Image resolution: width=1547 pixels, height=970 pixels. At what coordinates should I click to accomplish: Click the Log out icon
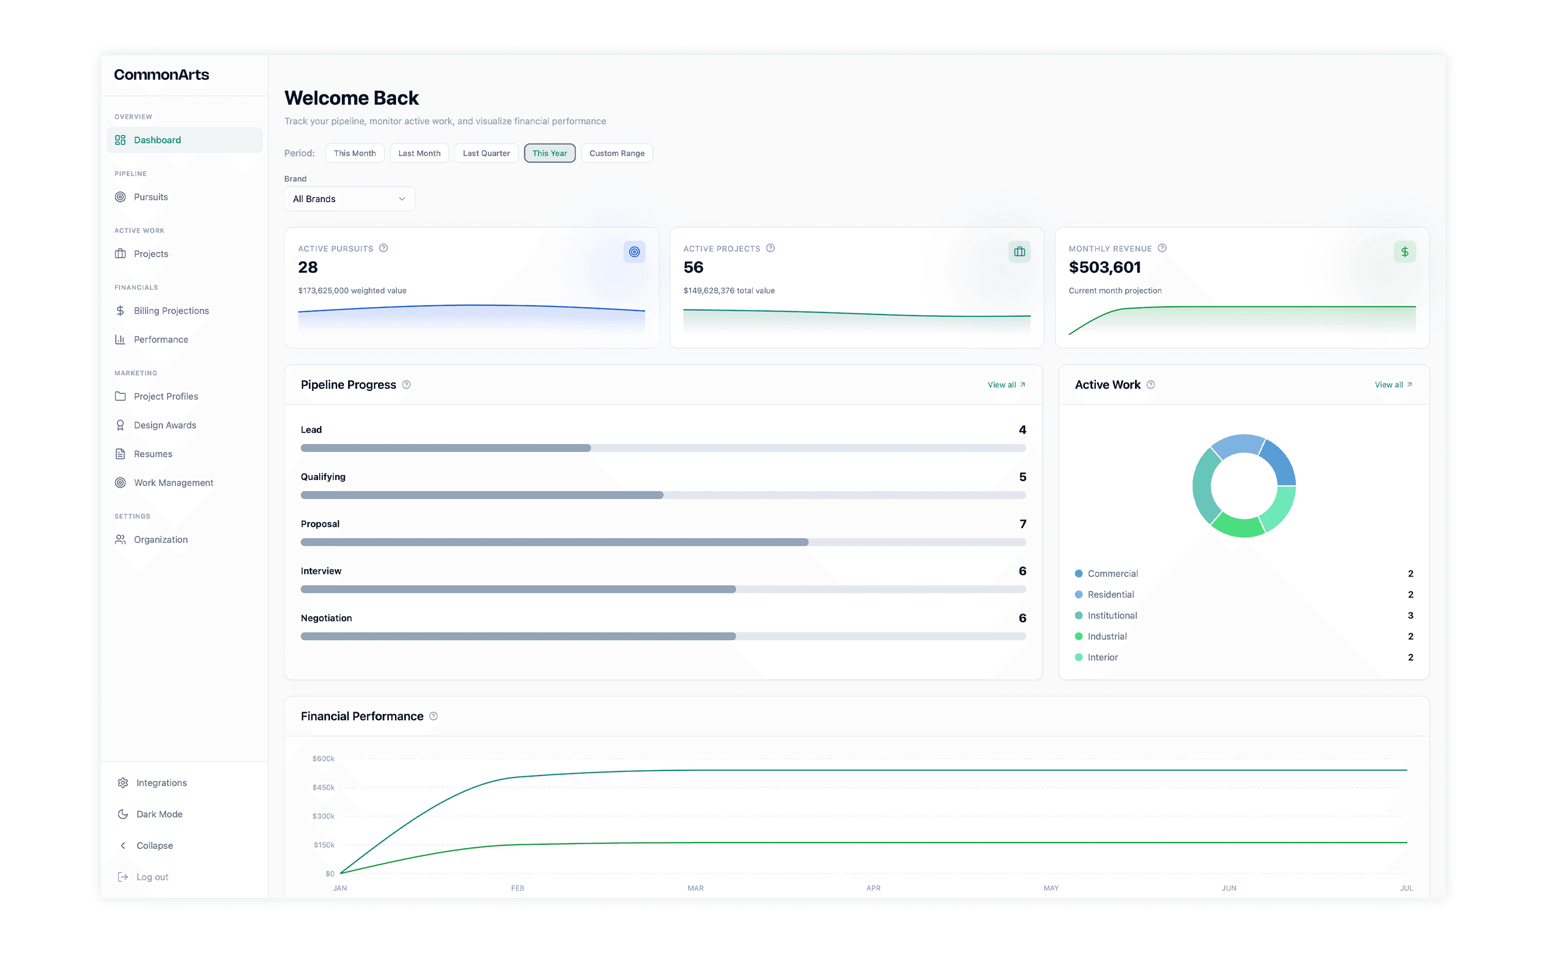[x=123, y=876]
